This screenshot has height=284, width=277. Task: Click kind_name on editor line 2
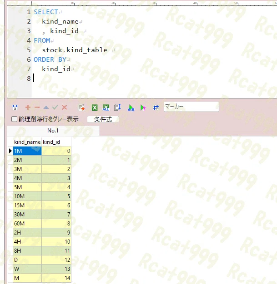60,22
